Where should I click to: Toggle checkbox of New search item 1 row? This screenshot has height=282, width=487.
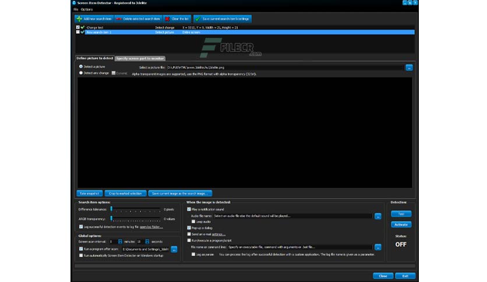click(77, 32)
